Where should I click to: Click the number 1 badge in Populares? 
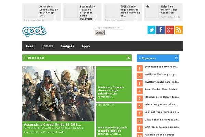click(x=140, y=68)
